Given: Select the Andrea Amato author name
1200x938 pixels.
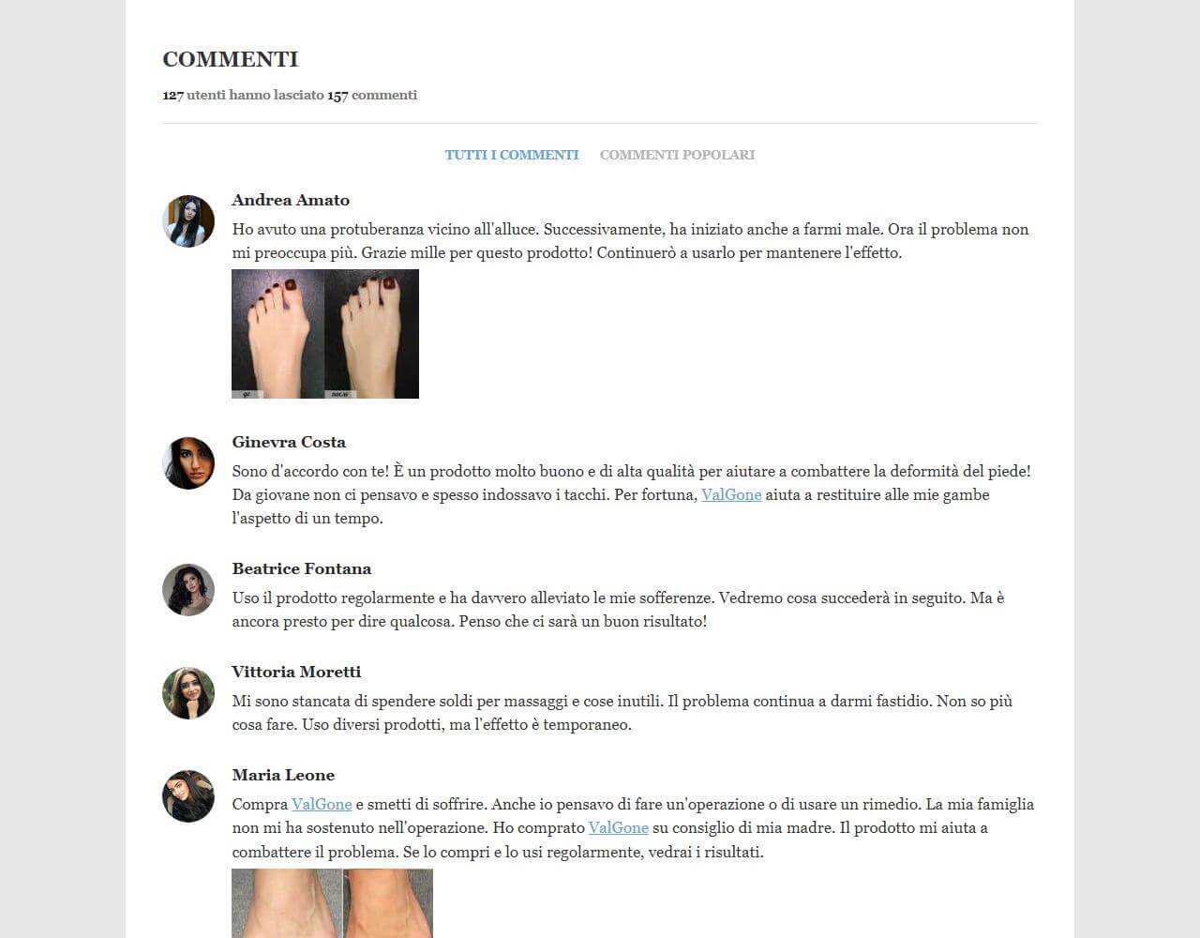Looking at the screenshot, I should click(291, 200).
